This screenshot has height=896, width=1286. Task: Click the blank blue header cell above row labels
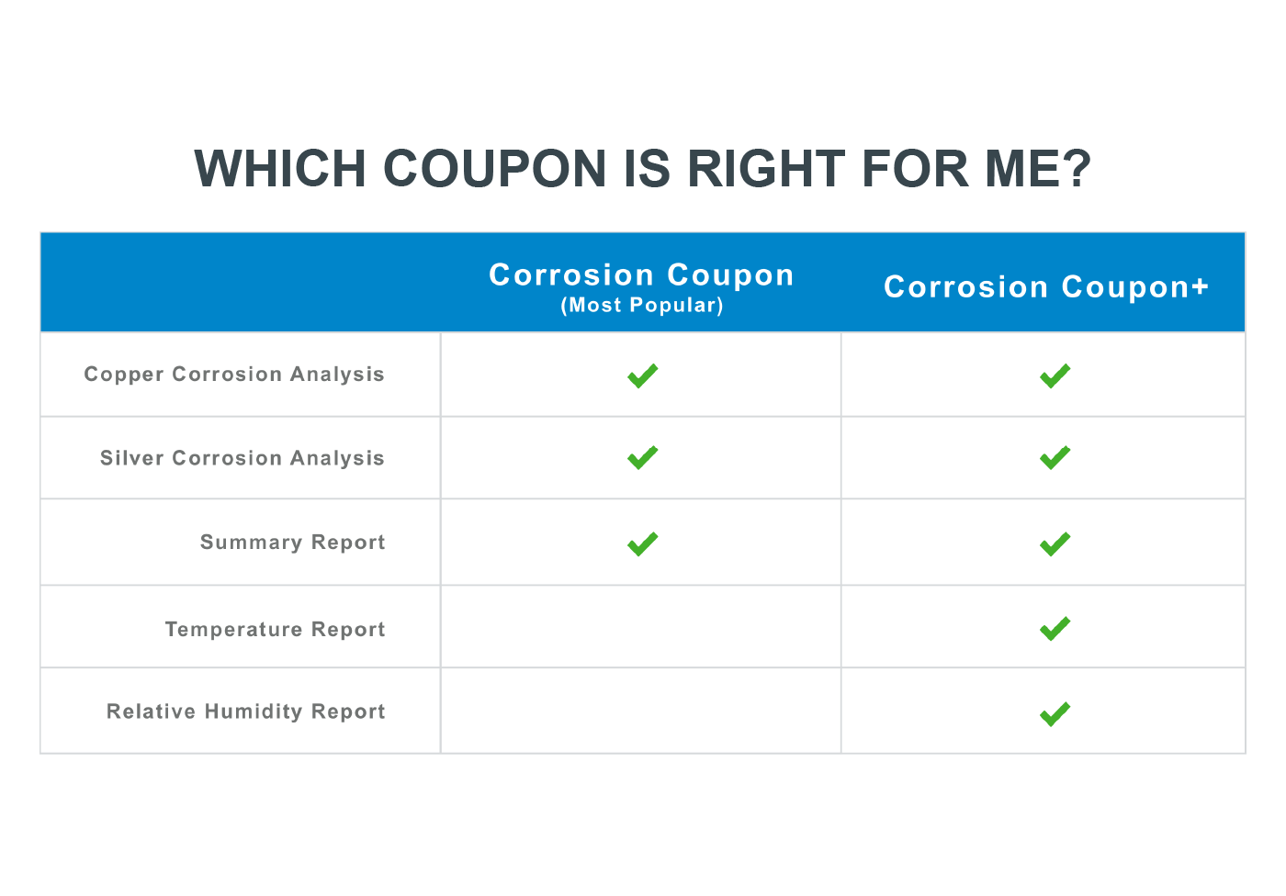point(241,283)
